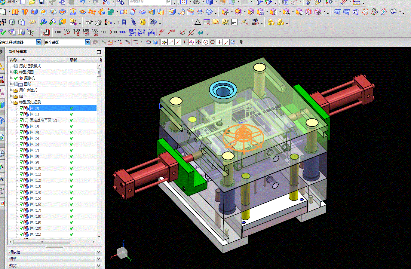Select the 1.00 ±.05 tolerance style
This screenshot has width=411, height=269.
coord(67,32)
